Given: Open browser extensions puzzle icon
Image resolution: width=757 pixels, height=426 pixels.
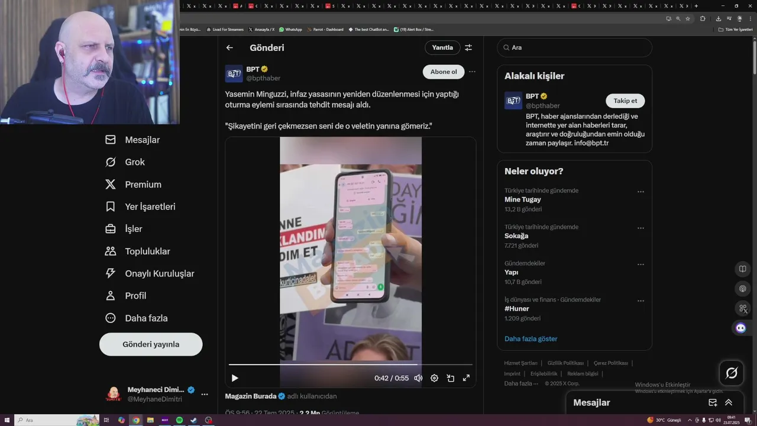Looking at the screenshot, I should [703, 18].
